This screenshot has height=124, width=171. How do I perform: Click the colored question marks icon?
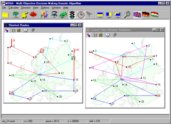tap(44, 15)
